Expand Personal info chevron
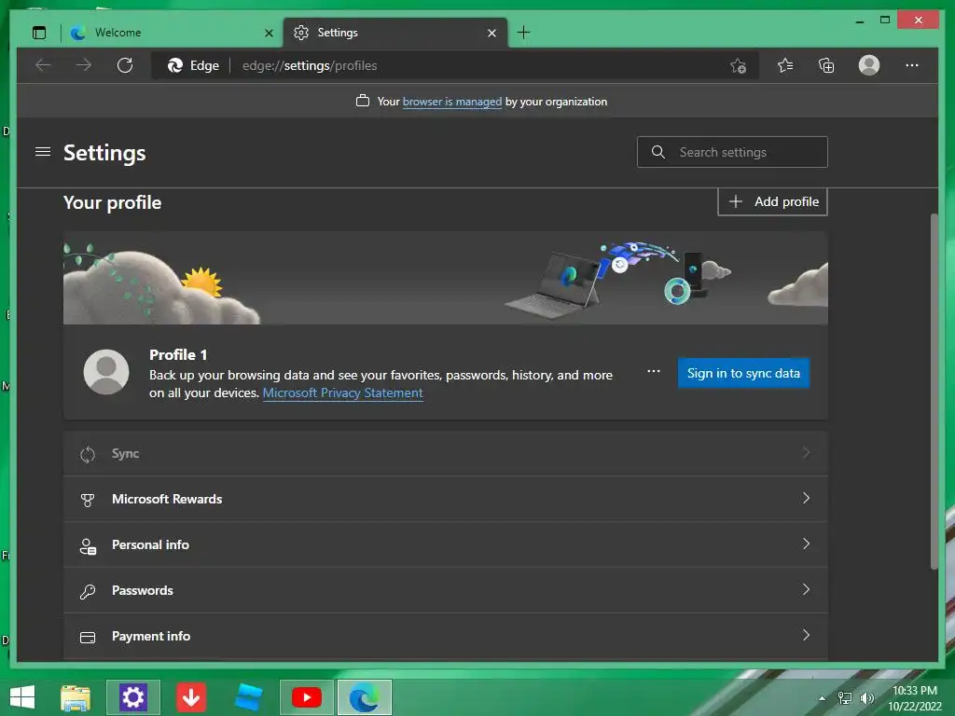The width and height of the screenshot is (955, 716). 806,544
